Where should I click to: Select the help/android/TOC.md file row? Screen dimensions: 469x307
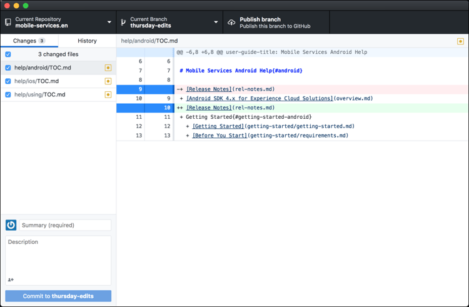[x=58, y=68]
